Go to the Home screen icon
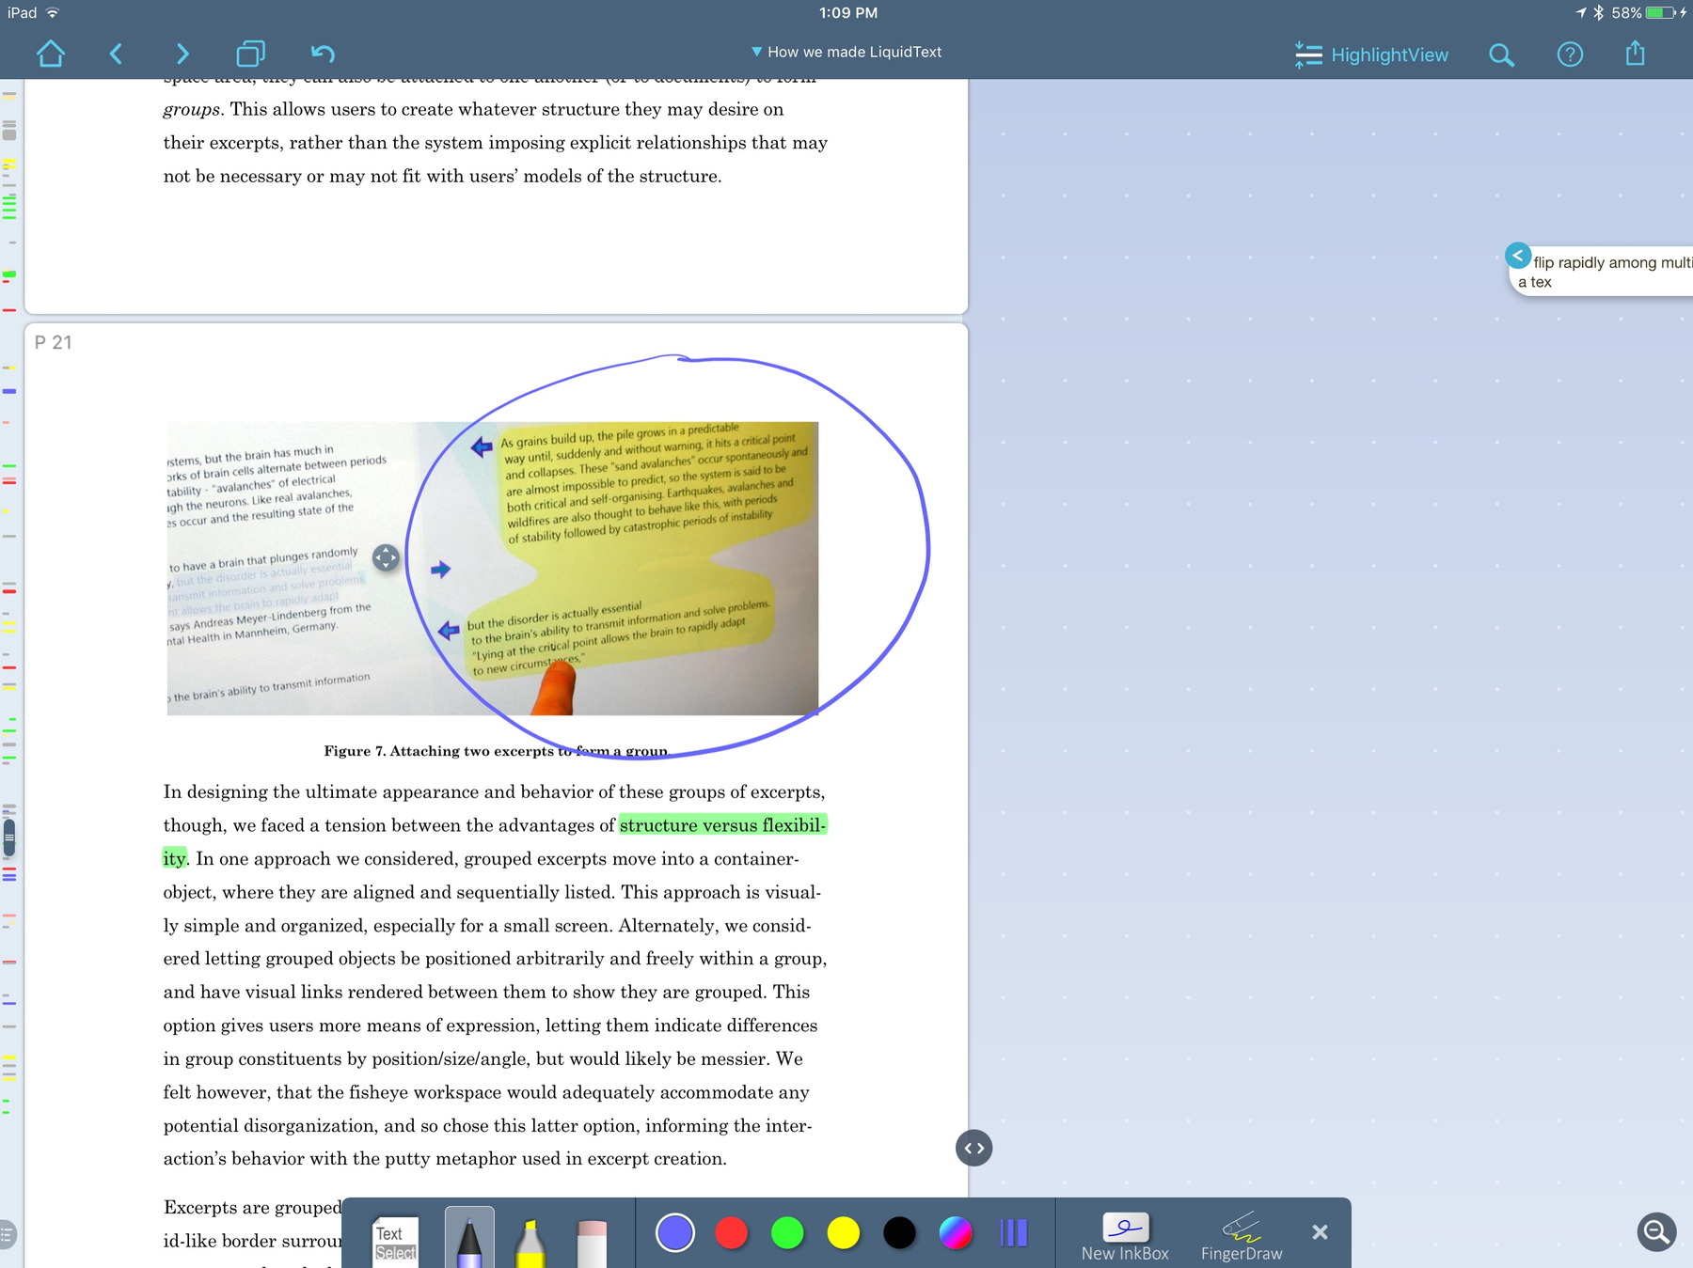Image resolution: width=1693 pixels, height=1268 pixels. 51,54
